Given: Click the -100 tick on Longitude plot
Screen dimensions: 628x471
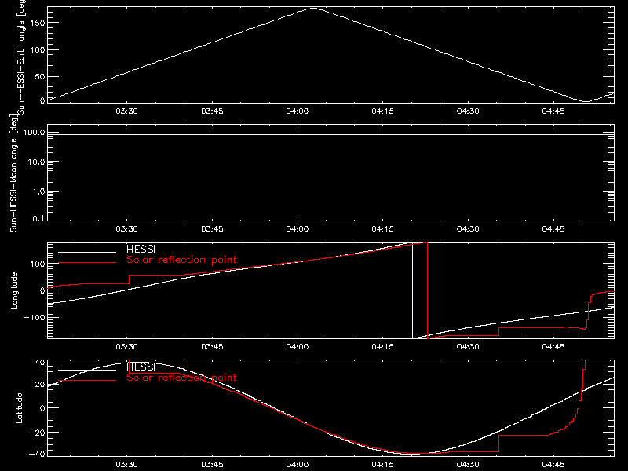Looking at the screenshot, I should point(35,317).
